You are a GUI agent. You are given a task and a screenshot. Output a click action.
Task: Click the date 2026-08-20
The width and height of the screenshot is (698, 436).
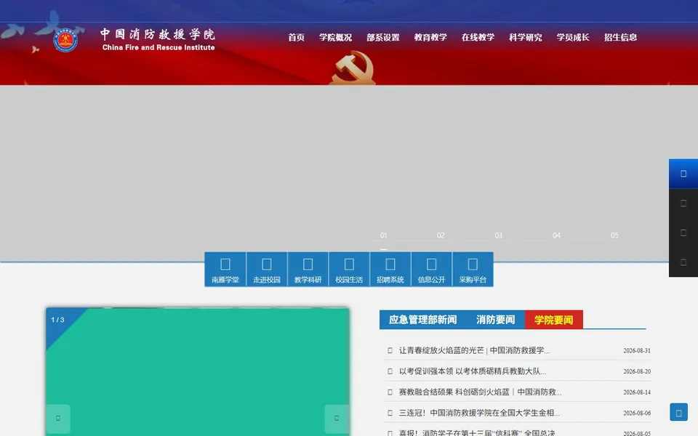click(637, 371)
